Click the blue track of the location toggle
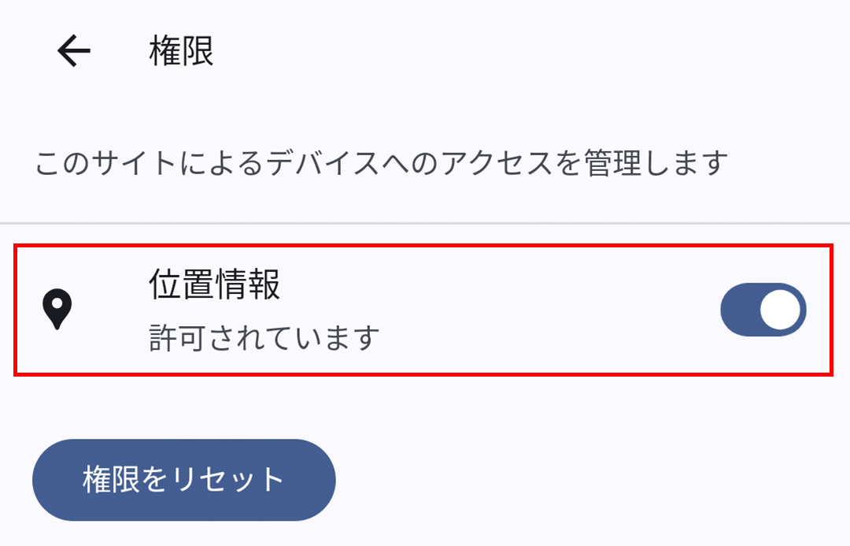The height and width of the screenshot is (546, 850). tap(739, 310)
